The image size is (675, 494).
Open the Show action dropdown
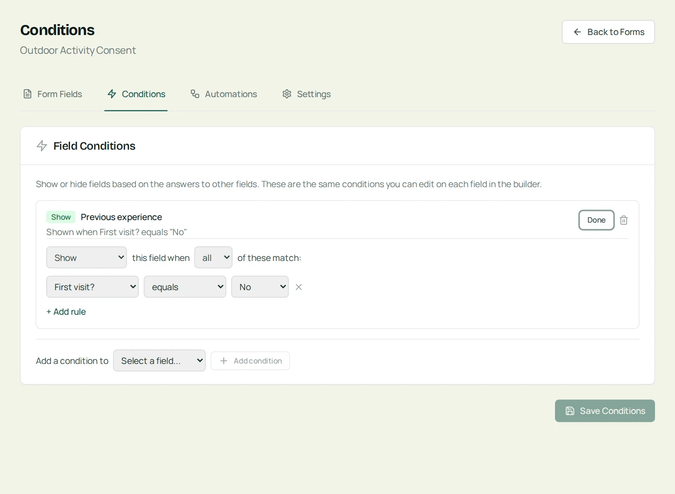[x=86, y=258]
